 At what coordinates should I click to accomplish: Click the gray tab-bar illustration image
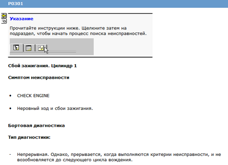[52, 47]
